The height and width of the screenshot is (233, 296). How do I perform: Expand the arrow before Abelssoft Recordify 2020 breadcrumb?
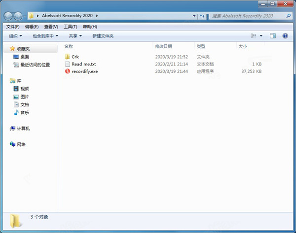(x=38, y=16)
